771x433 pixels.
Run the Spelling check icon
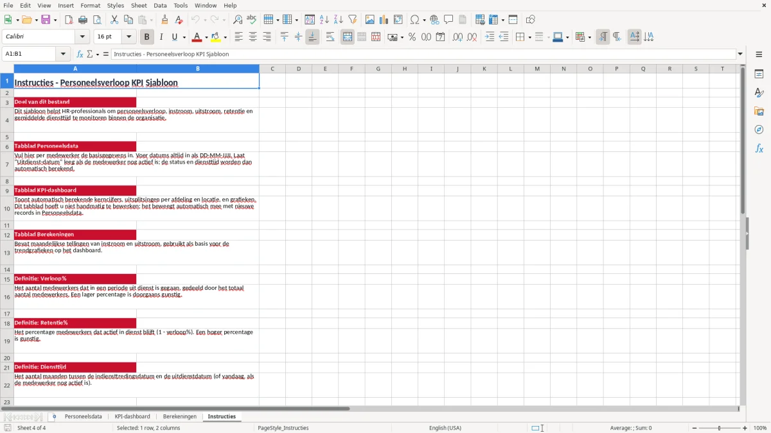(252, 20)
